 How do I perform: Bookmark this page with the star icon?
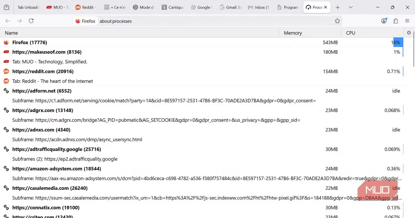tap(337, 21)
